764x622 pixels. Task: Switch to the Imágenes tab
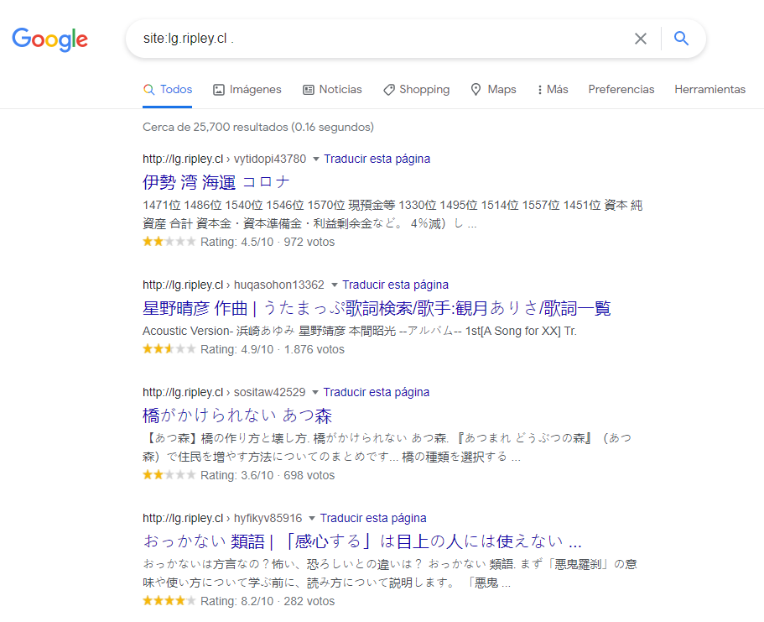(x=247, y=89)
